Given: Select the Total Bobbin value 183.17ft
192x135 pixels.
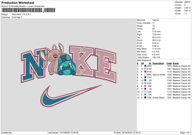Looking at the screenshot, I should (156, 57).
